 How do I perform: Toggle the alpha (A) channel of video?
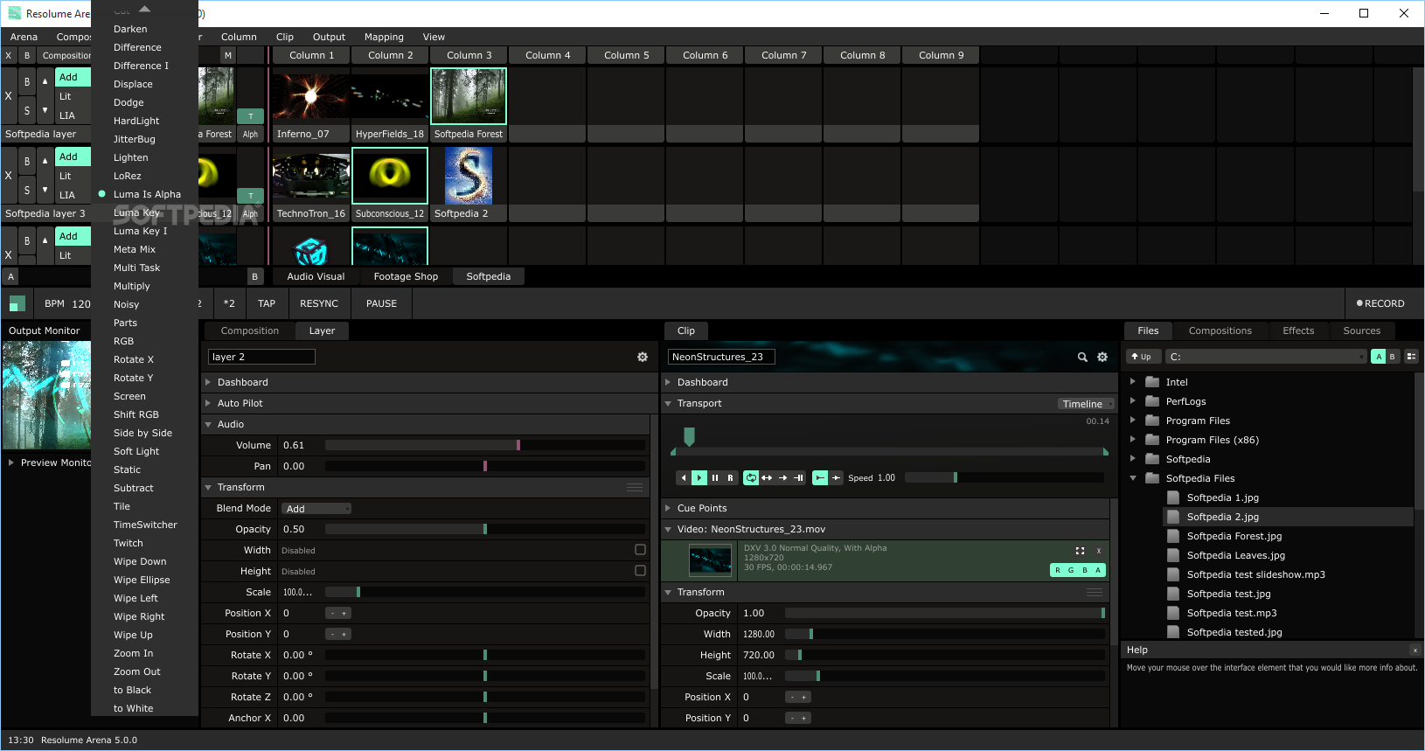point(1099,570)
